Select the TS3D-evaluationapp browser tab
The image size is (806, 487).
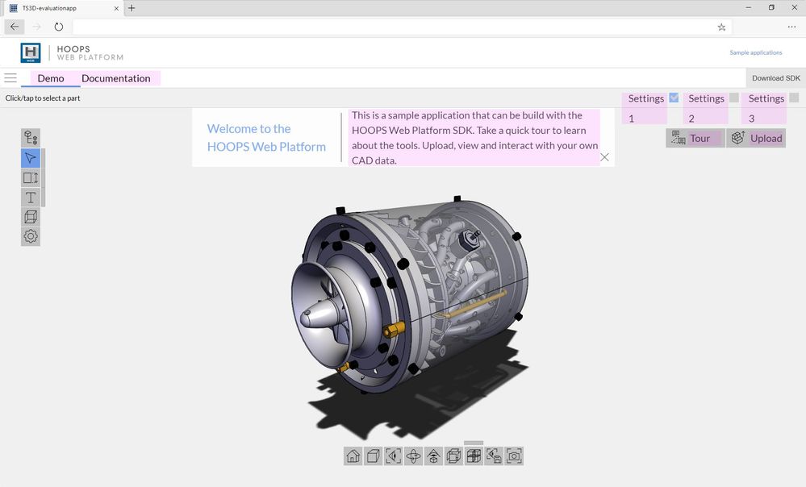tap(64, 8)
